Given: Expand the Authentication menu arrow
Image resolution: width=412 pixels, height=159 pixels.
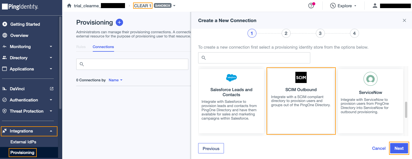Looking at the screenshot, I should point(51,100).
